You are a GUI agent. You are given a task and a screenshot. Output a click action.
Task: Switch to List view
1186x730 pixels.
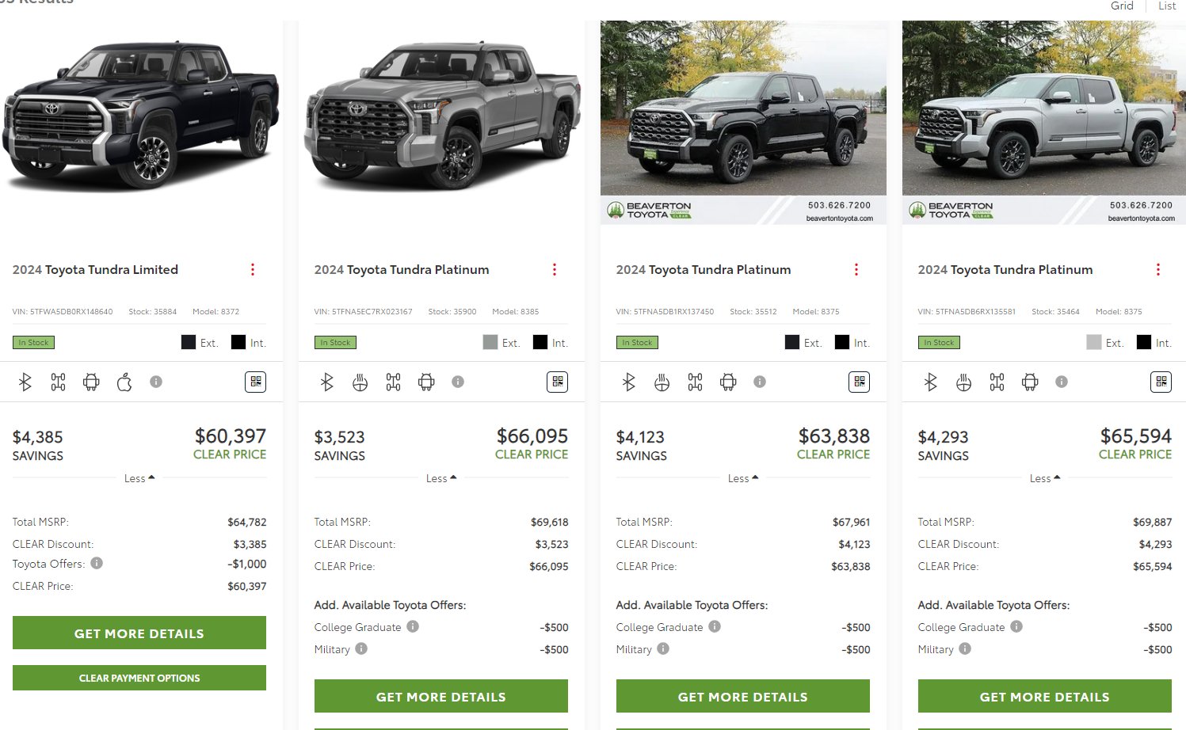pos(1167,6)
